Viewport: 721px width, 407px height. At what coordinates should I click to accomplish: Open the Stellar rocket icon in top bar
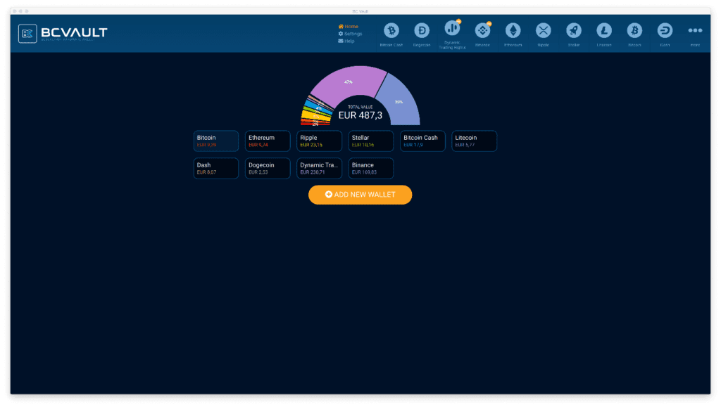(573, 31)
